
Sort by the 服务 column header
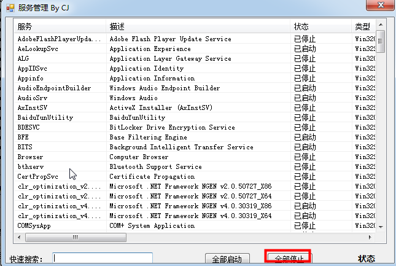coord(60,26)
